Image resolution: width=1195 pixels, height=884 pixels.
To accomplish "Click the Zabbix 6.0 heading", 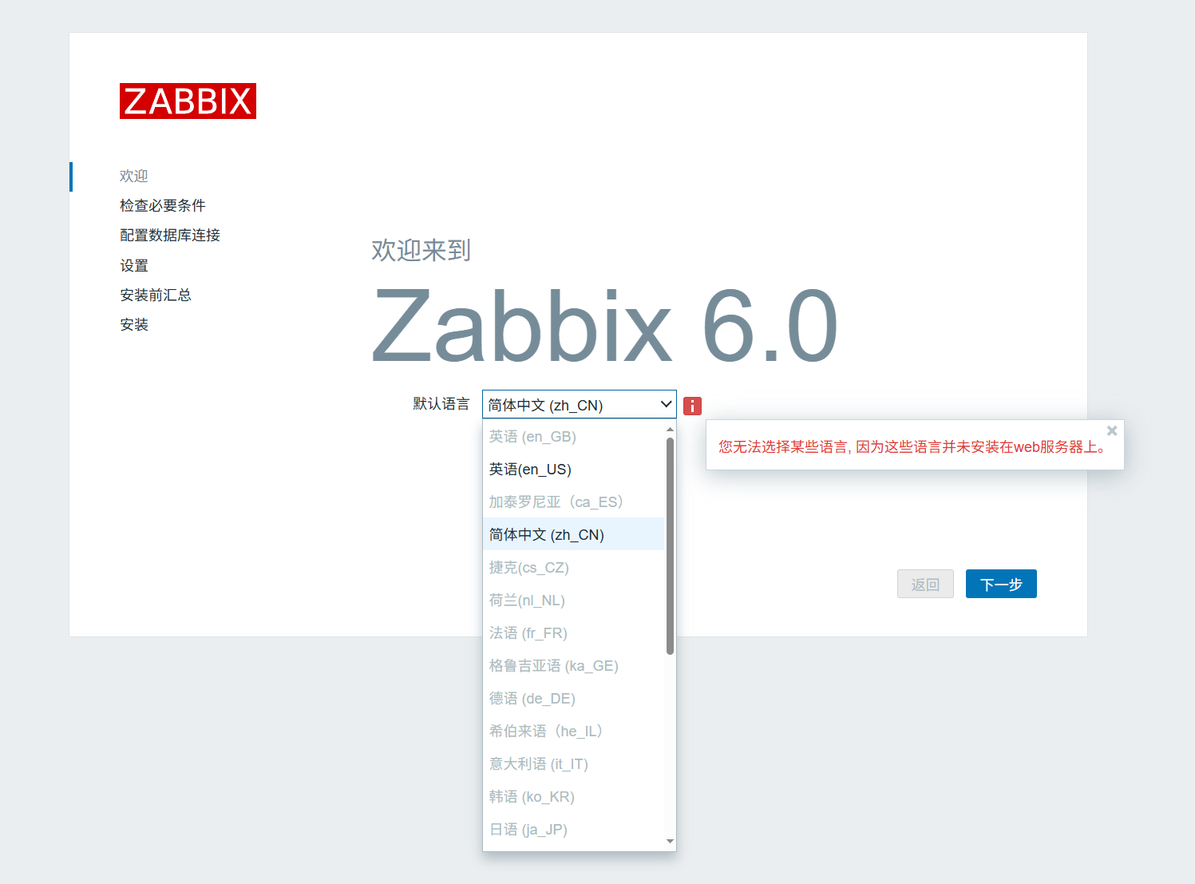I will [x=604, y=326].
